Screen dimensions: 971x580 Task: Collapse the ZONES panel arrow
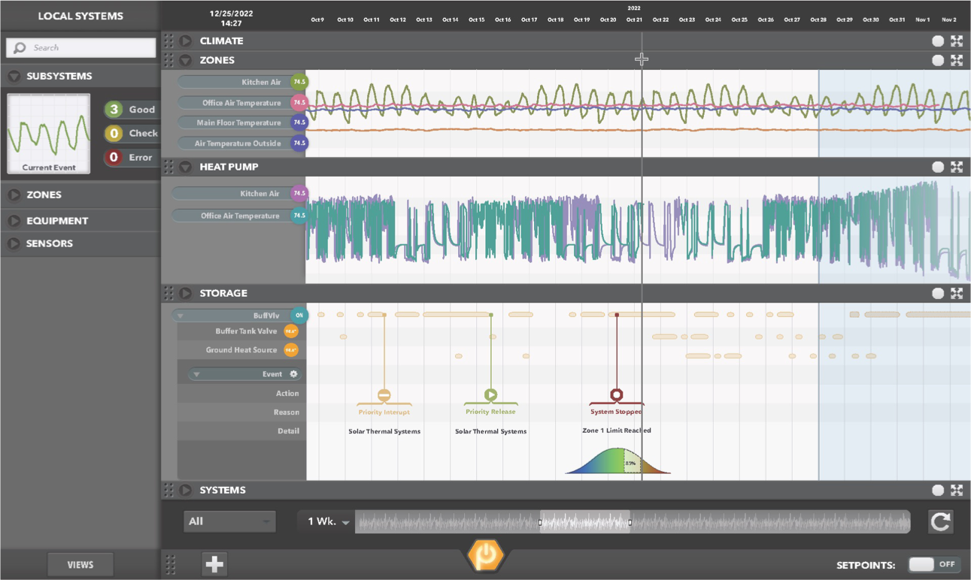[x=186, y=60]
